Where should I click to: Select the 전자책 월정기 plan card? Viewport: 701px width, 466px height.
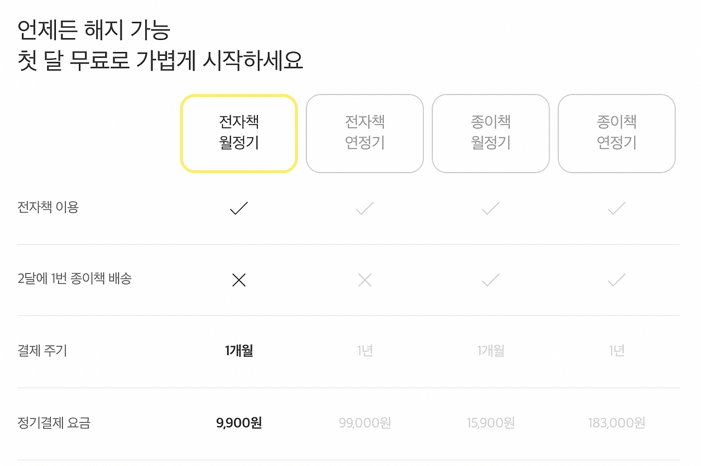point(239,133)
